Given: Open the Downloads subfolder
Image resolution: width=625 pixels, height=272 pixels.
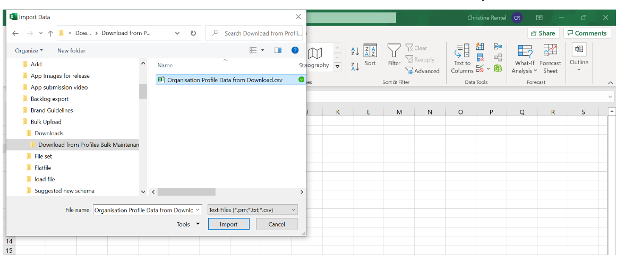Looking at the screenshot, I should (x=49, y=134).
